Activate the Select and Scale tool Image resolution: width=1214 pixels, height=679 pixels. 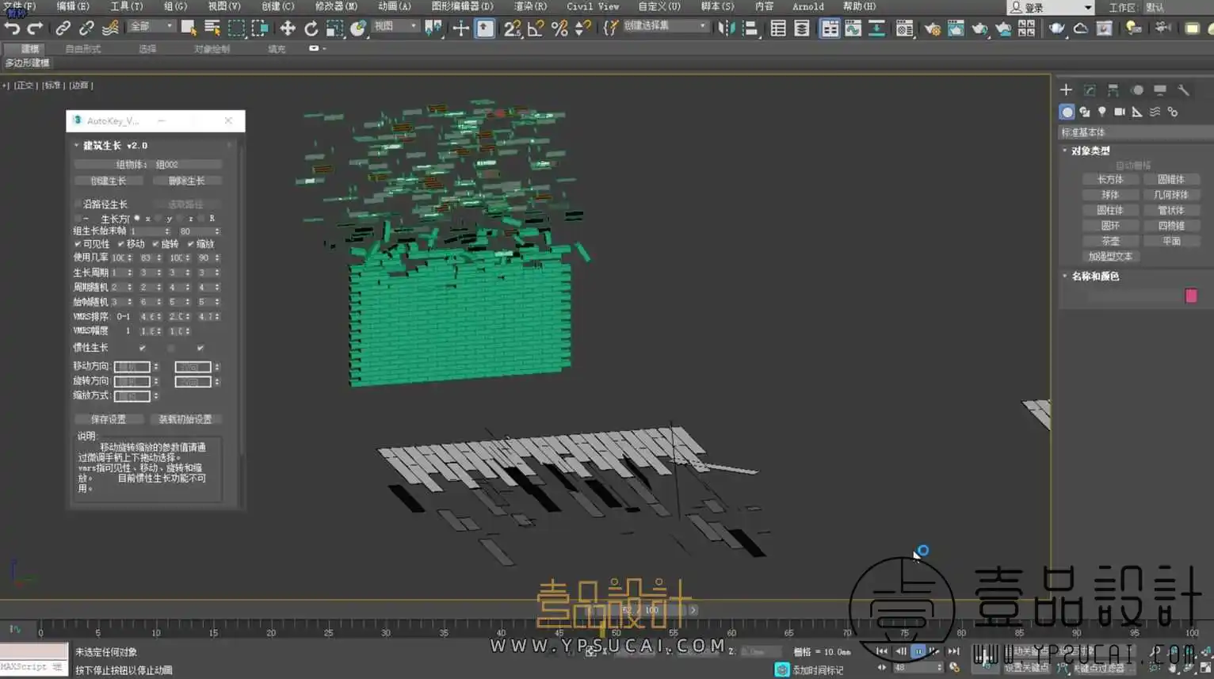(x=334, y=29)
